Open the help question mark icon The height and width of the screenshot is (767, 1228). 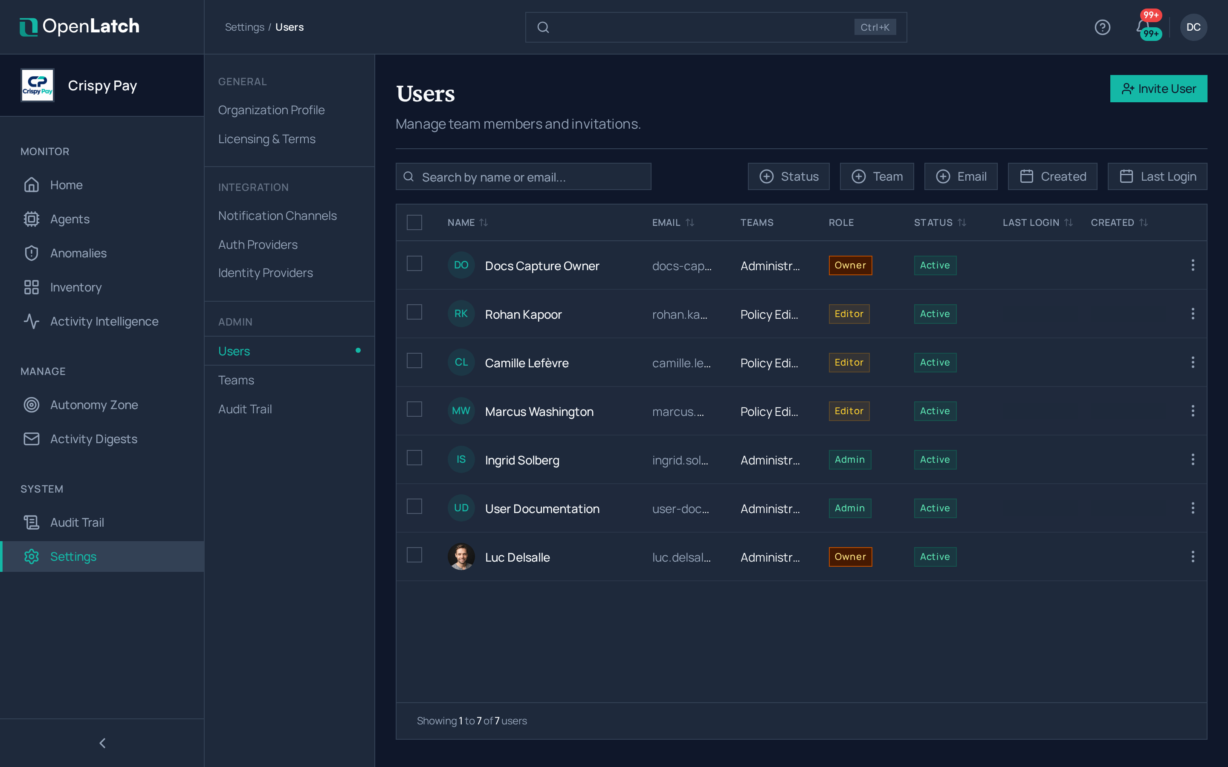click(1102, 27)
